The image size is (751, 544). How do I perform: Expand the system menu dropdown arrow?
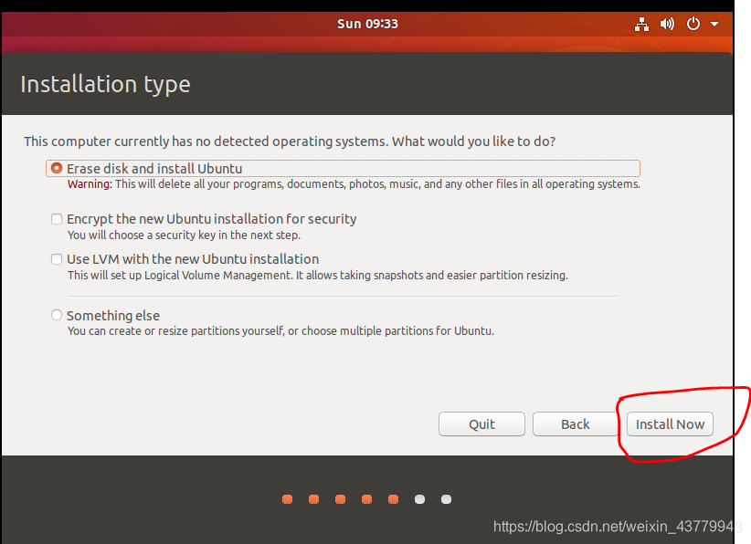pyautogui.click(x=714, y=24)
